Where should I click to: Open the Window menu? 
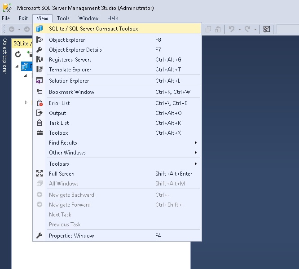tap(88, 18)
